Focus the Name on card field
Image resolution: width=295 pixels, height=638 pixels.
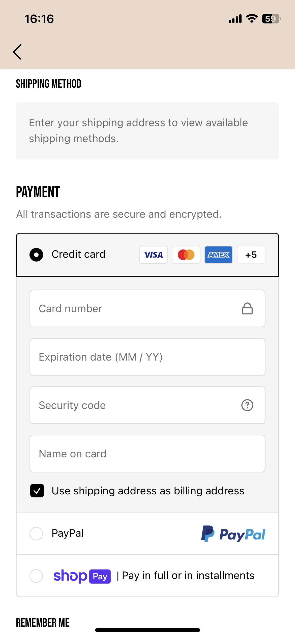[147, 454]
